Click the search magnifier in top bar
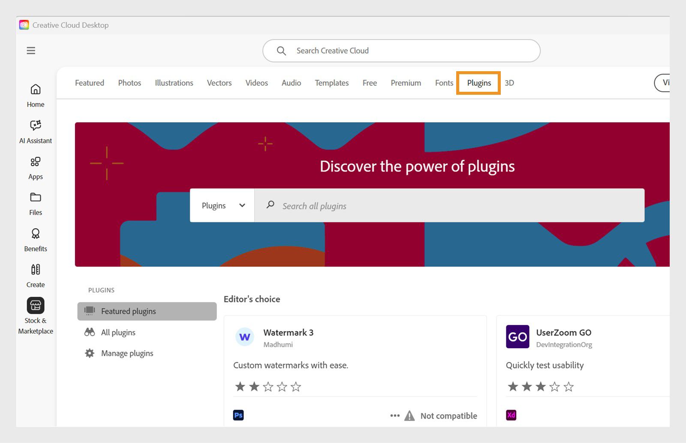686x443 pixels. (281, 51)
